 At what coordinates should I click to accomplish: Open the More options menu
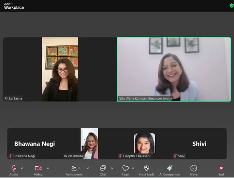point(193,169)
